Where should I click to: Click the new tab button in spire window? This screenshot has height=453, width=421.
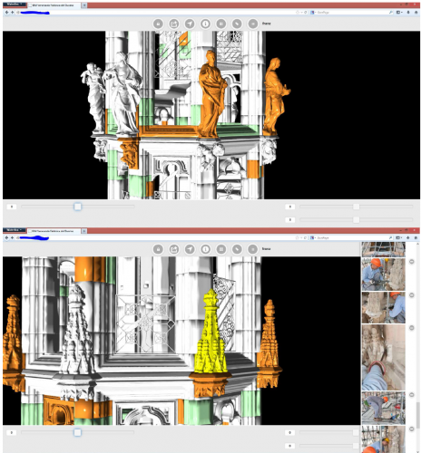pos(84,231)
